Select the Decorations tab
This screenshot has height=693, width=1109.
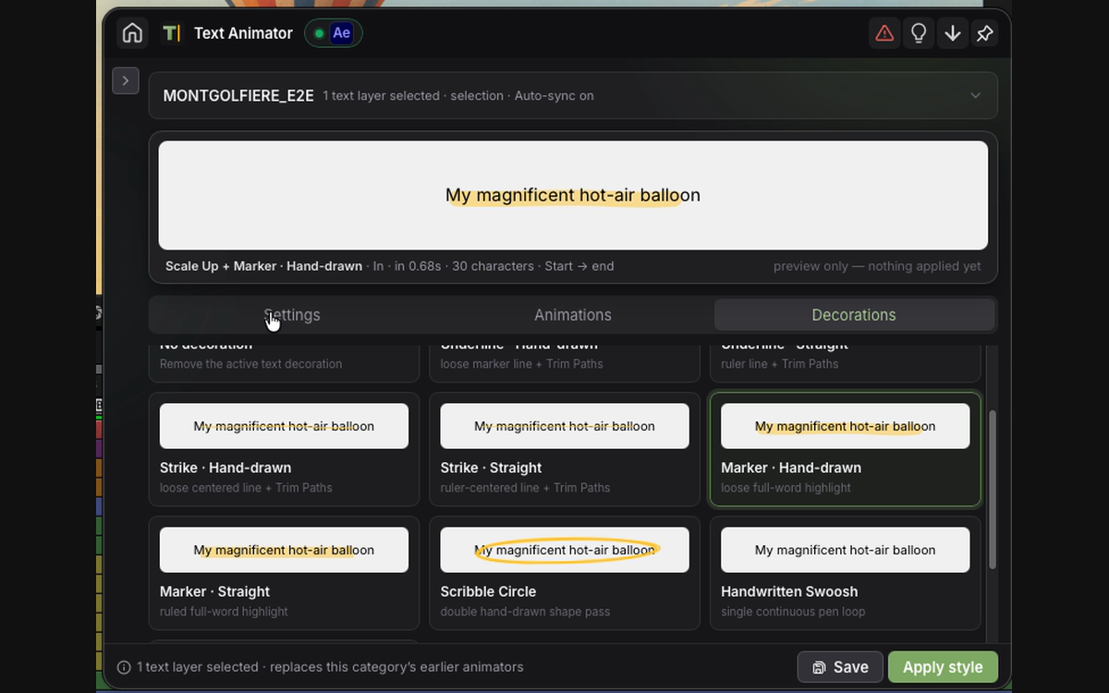pos(854,315)
